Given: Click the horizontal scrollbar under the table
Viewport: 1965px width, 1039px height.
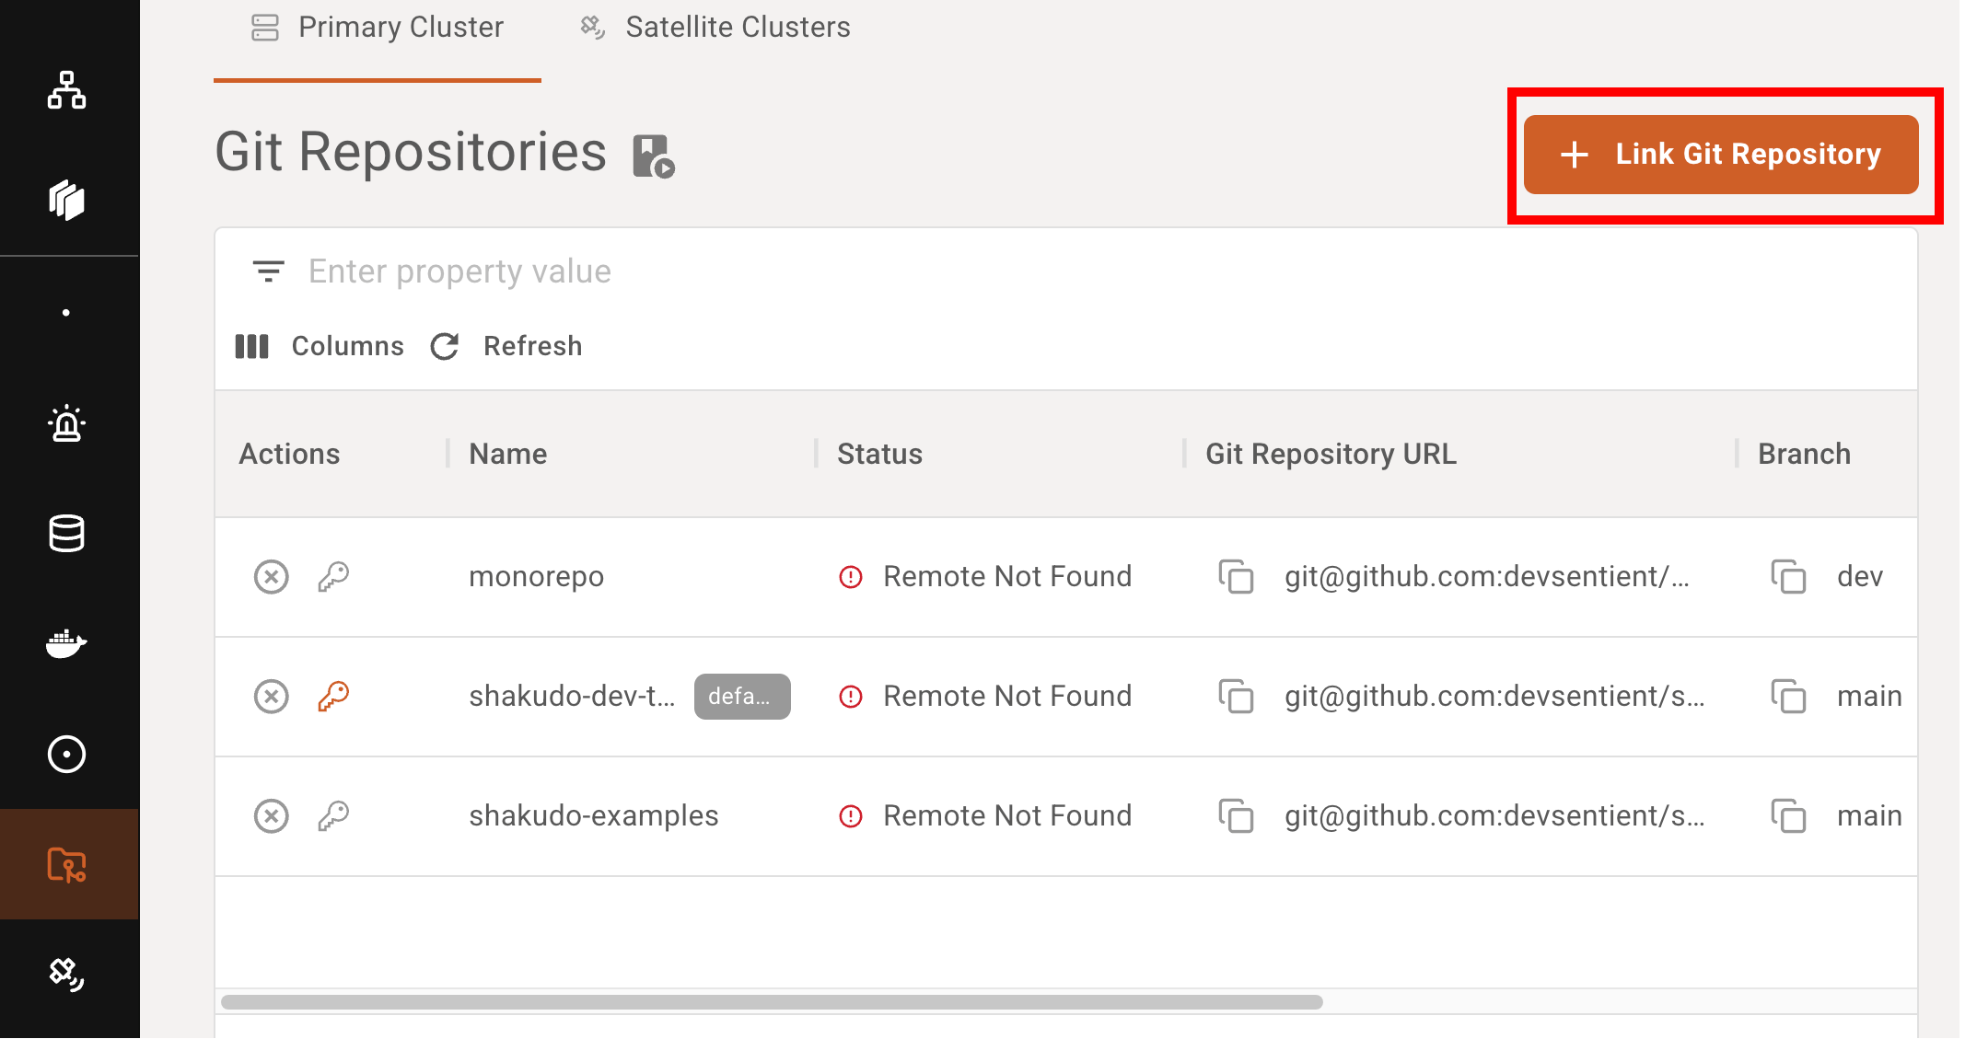Looking at the screenshot, I should (772, 1002).
